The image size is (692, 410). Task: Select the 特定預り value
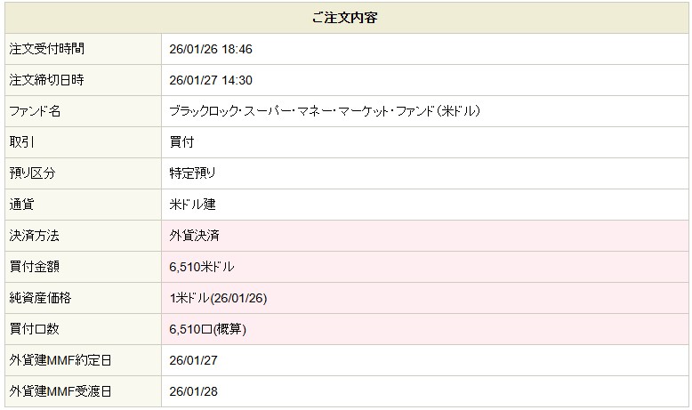[x=192, y=173]
